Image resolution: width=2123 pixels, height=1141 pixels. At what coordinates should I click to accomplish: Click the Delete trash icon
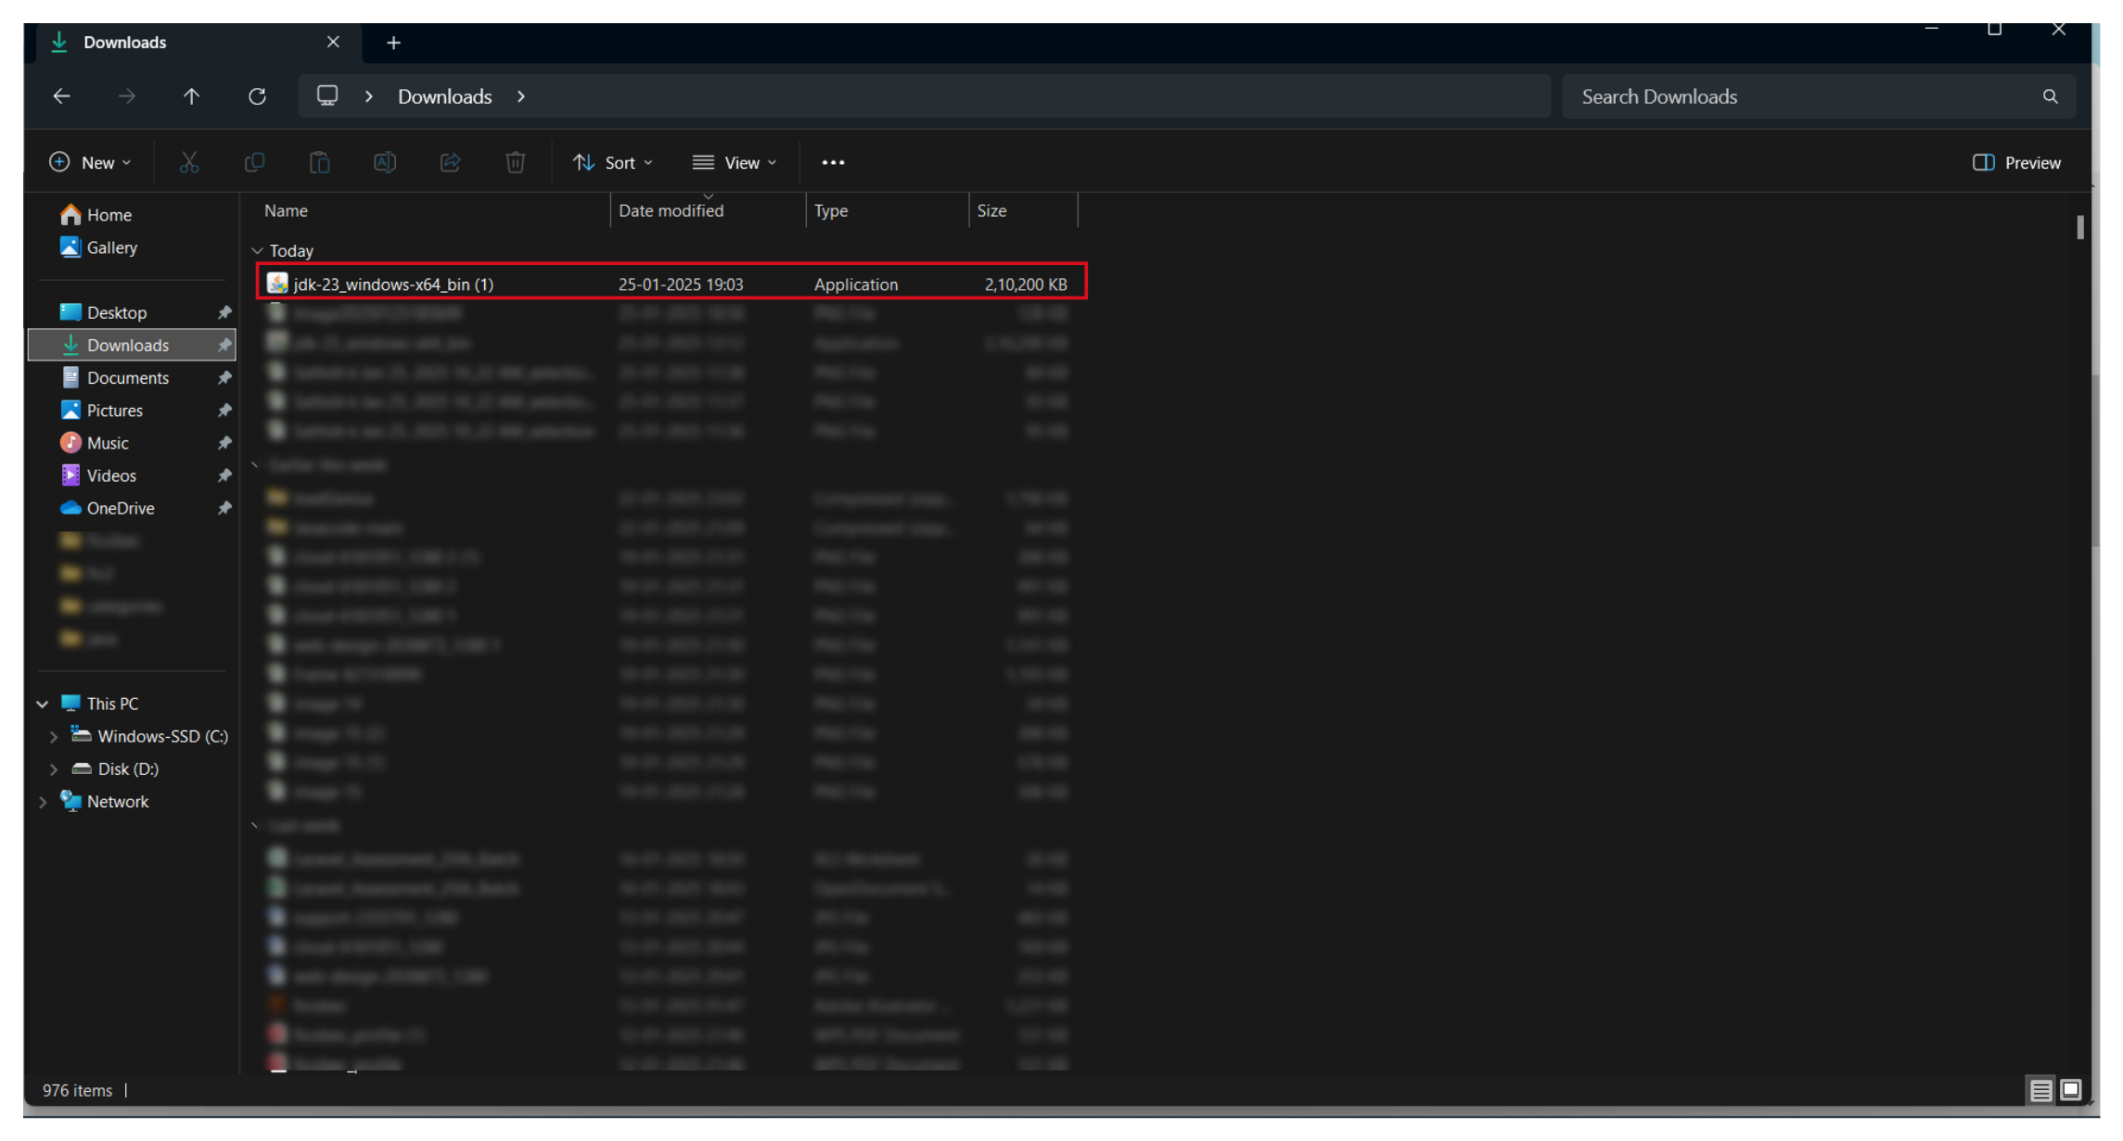[x=516, y=162]
